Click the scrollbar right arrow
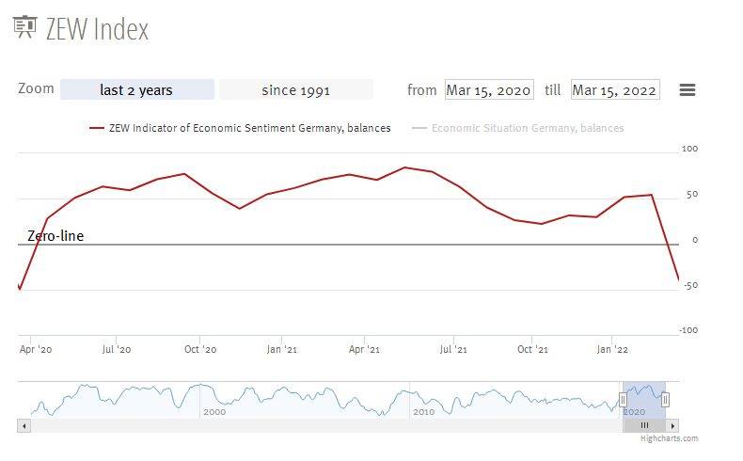Image resolution: width=743 pixels, height=461 pixels. [672, 425]
